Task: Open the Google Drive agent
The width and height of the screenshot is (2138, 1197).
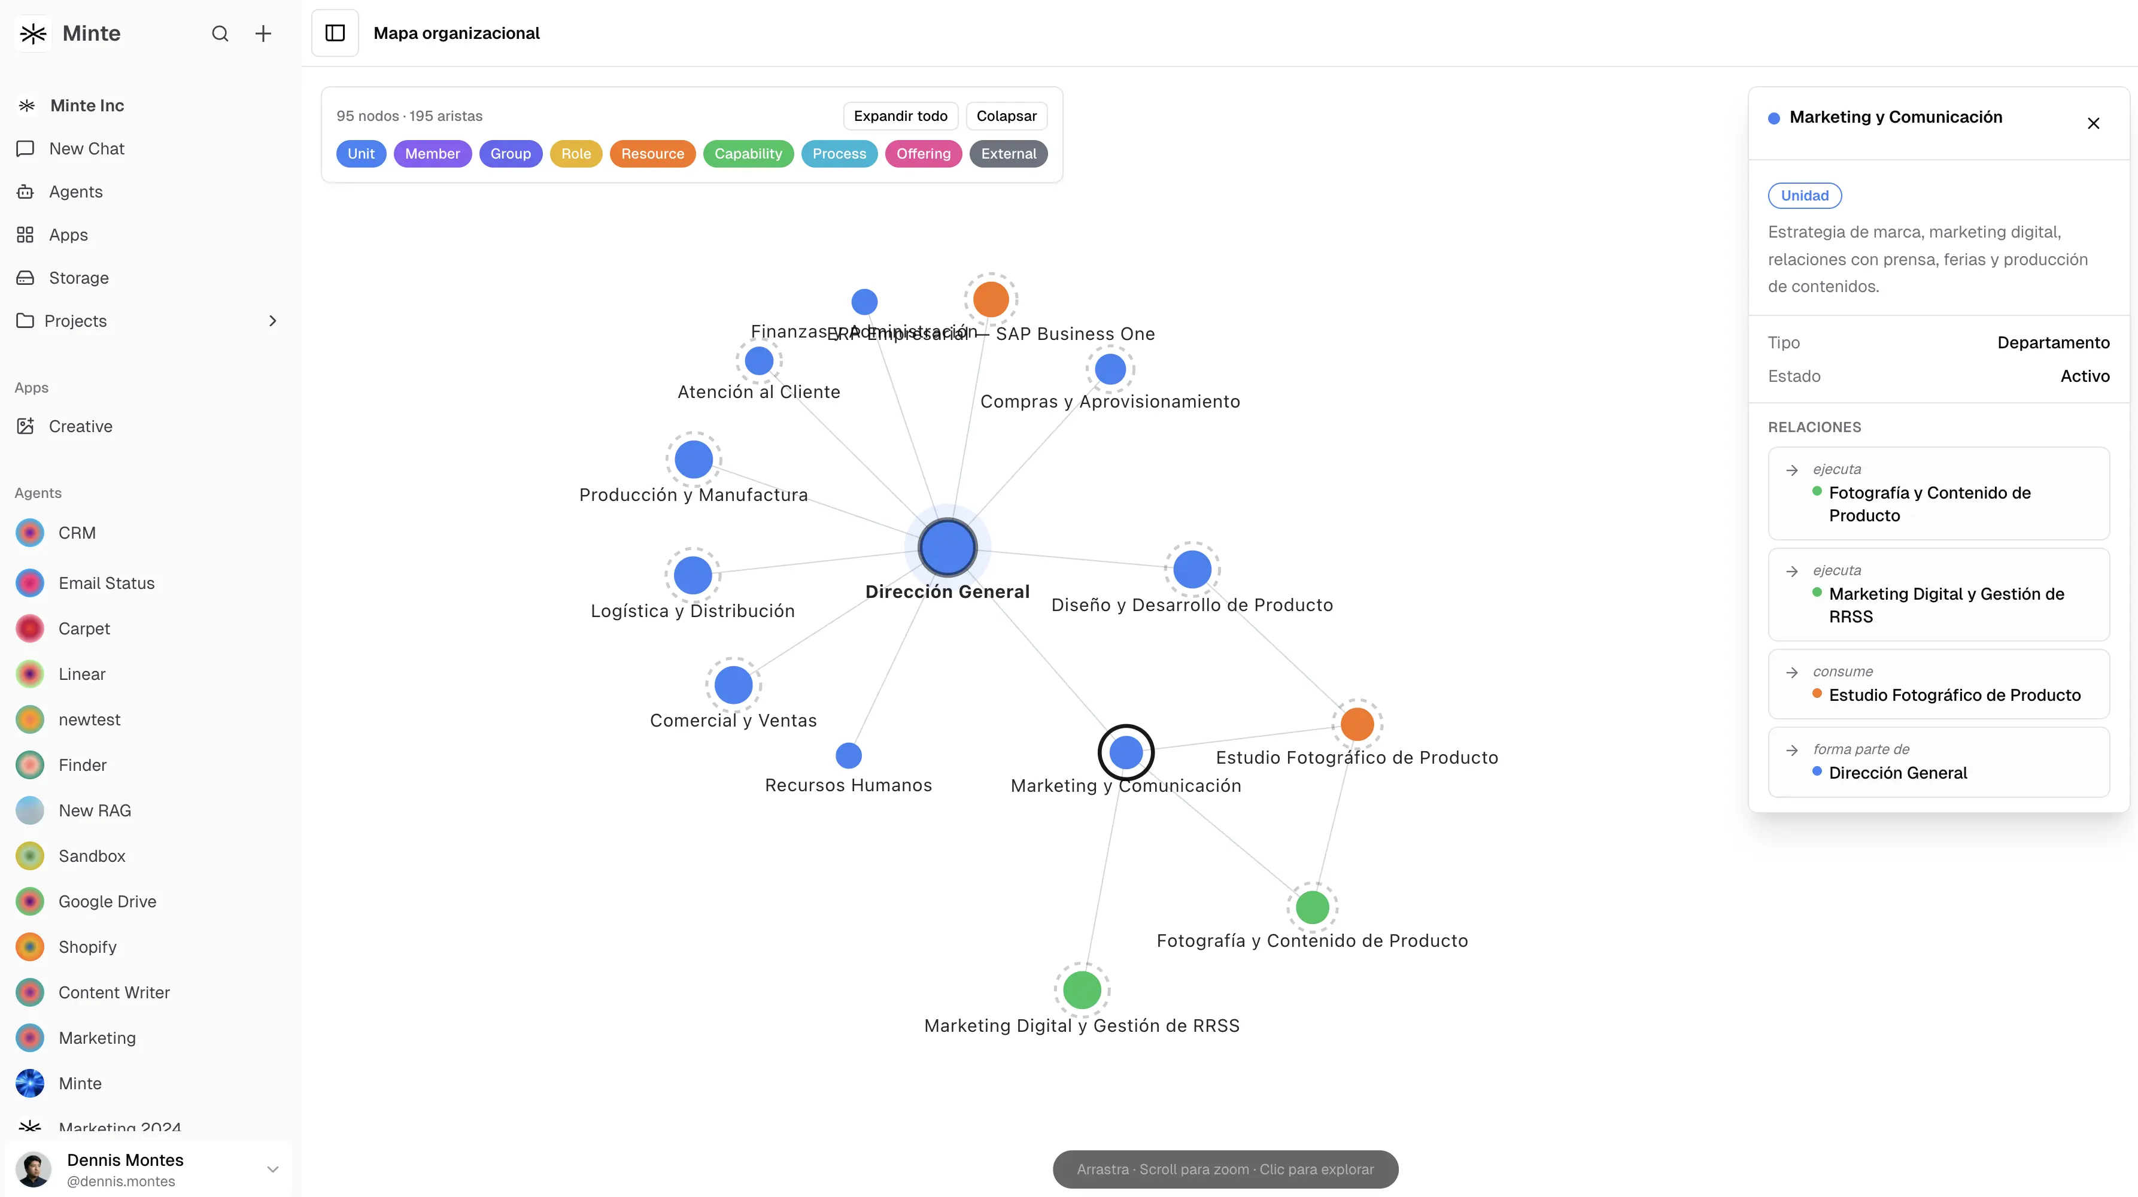Action: click(x=107, y=901)
